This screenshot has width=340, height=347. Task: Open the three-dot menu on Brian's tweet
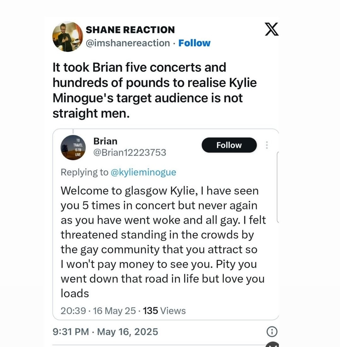click(x=267, y=145)
